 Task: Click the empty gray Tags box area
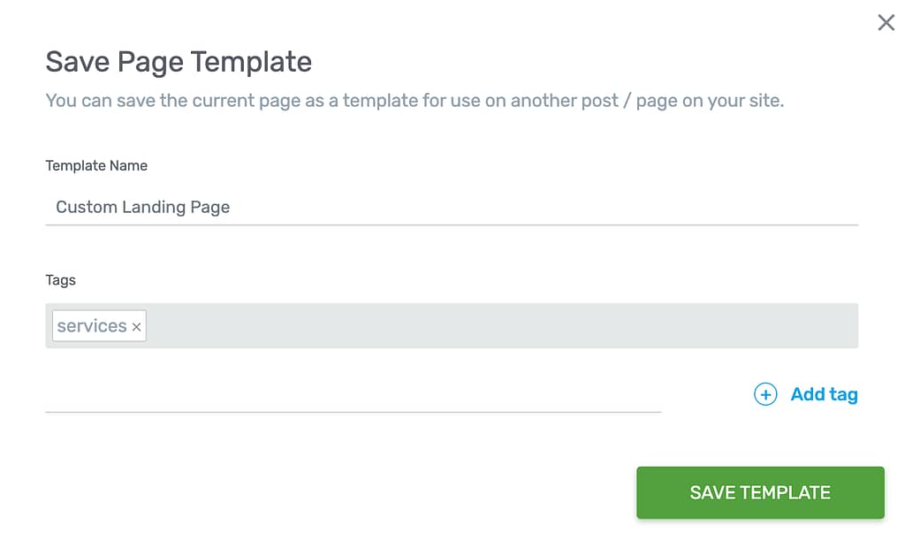point(501,326)
